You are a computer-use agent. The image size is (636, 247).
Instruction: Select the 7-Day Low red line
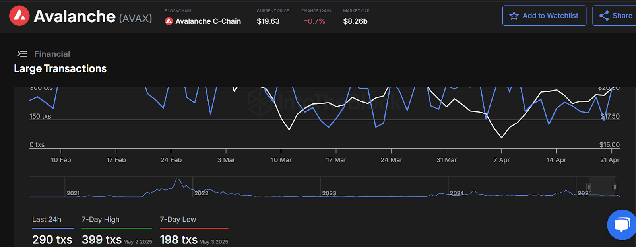click(194, 228)
